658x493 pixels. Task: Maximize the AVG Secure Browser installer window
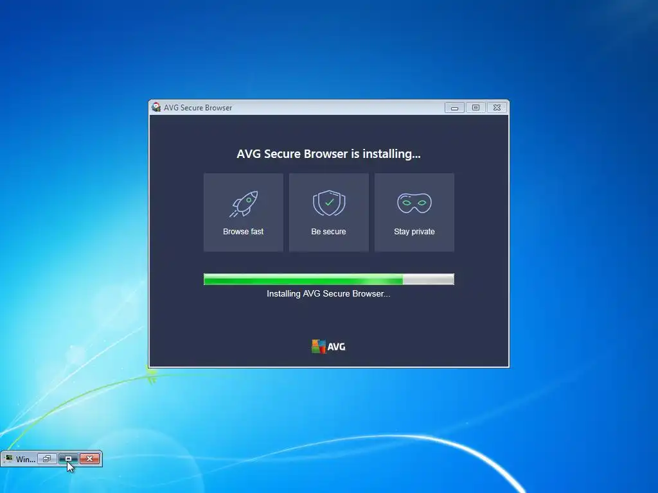tap(476, 108)
